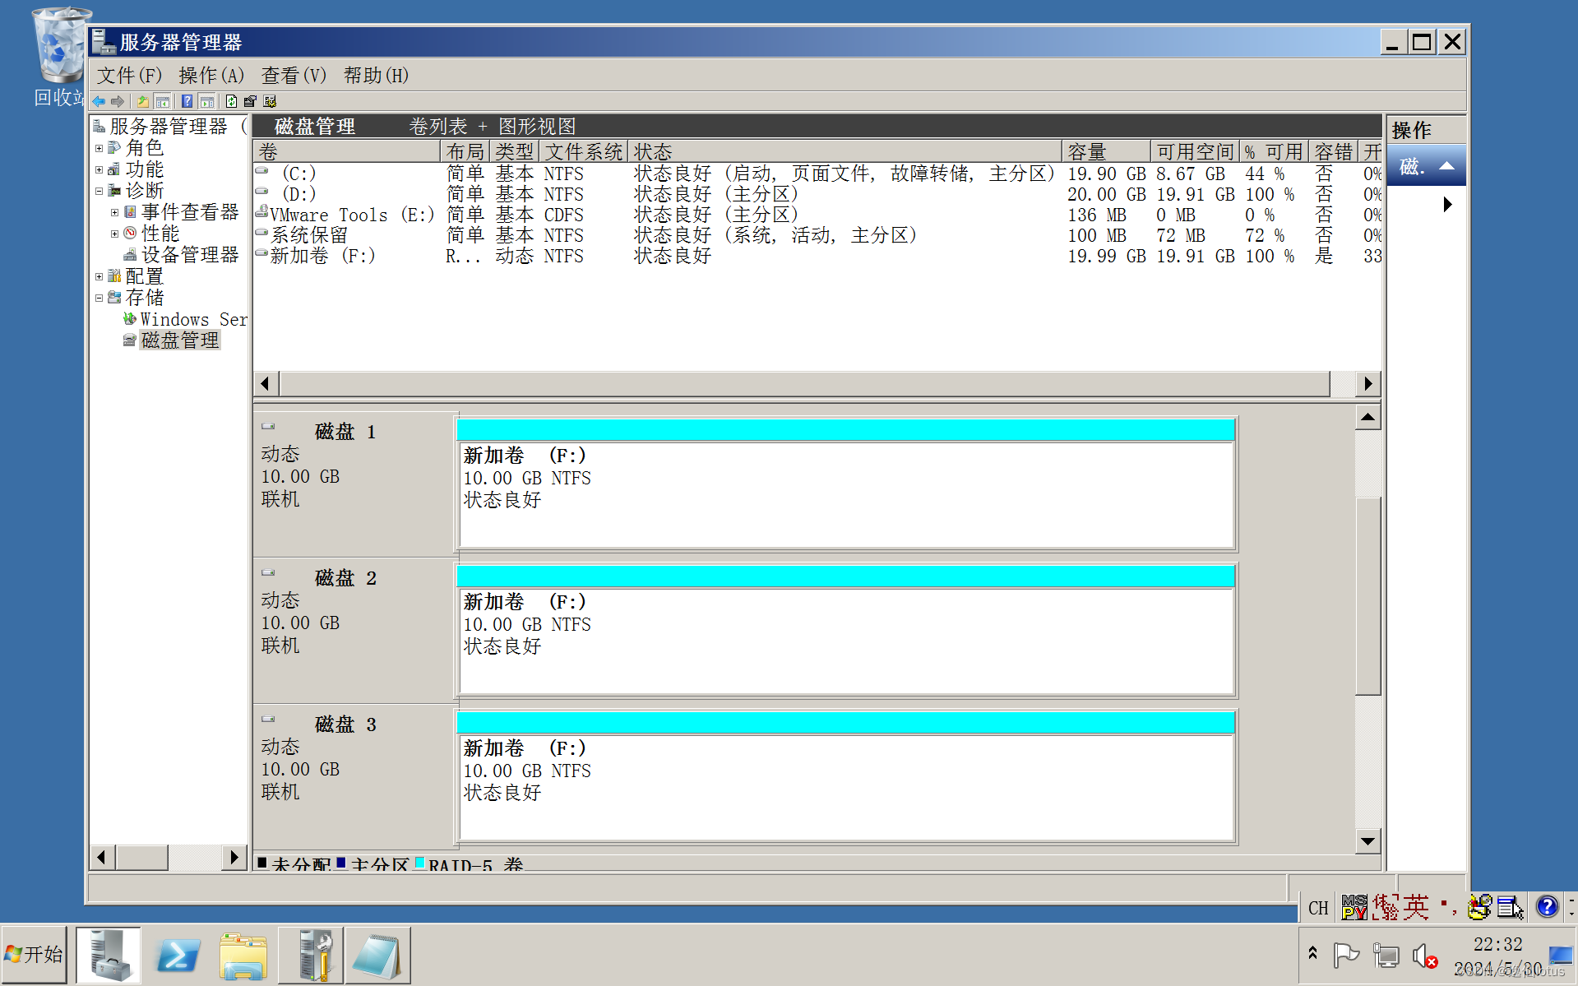Expand the 事件查看器 tree node

[115, 213]
